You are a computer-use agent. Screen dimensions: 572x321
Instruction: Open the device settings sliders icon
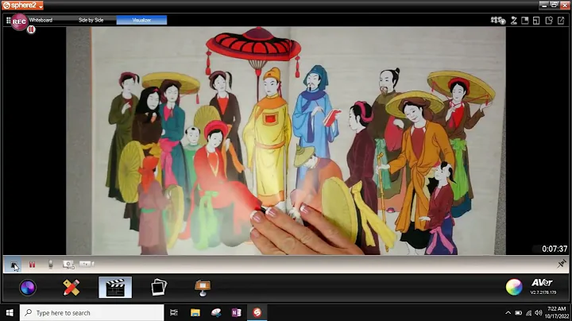[x=497, y=21]
